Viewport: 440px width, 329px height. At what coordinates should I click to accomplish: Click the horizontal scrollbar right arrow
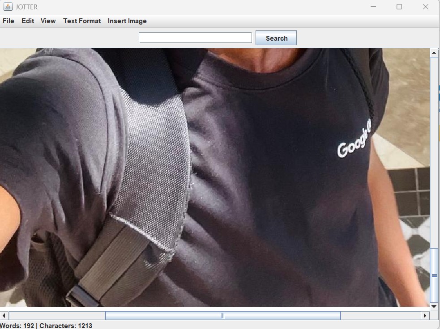coord(425,316)
